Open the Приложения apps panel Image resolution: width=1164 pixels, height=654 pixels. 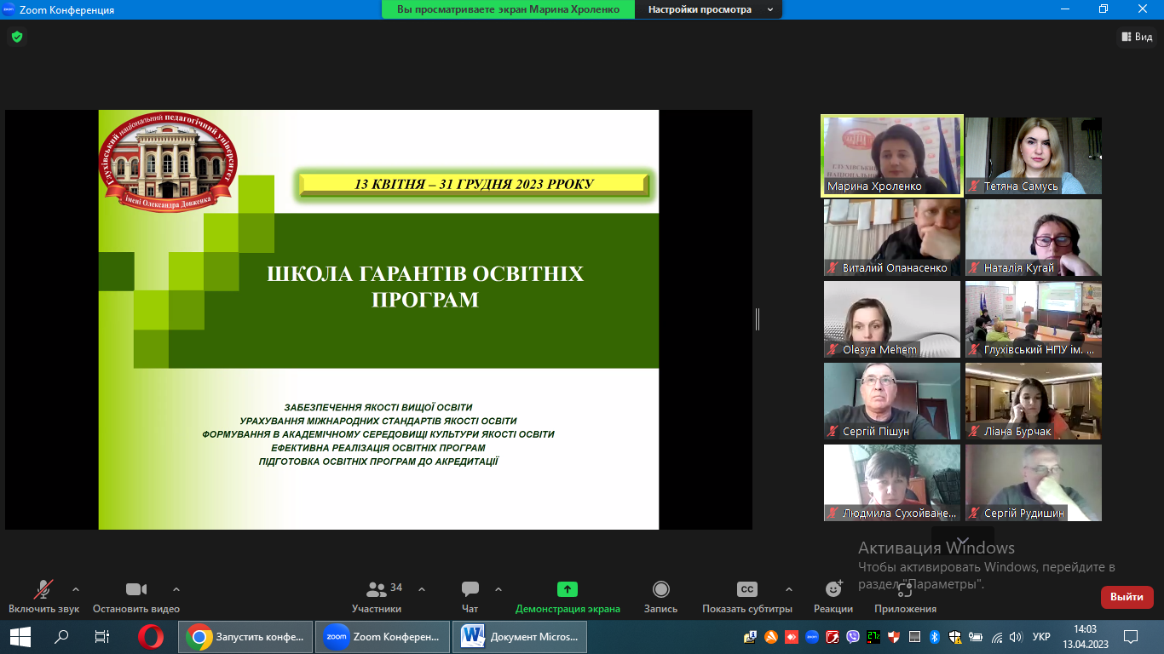905,597
